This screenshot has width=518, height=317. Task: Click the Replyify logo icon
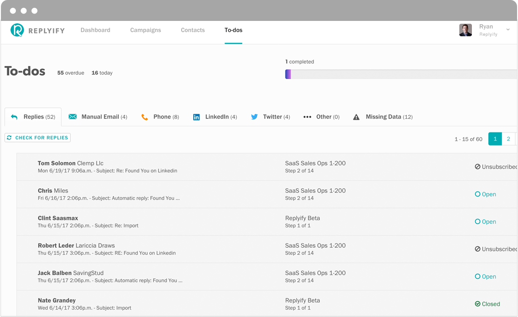click(x=17, y=30)
